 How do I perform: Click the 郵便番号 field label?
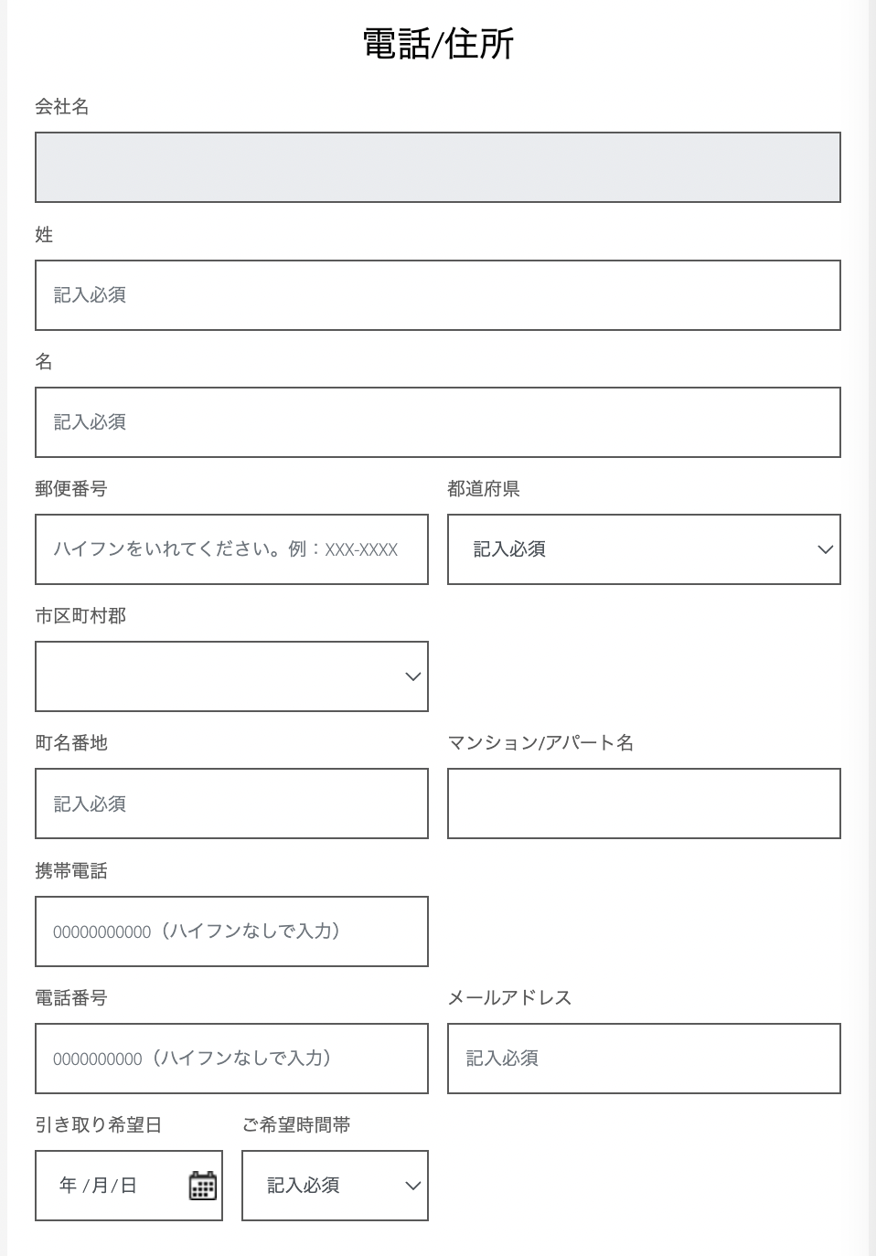click(x=71, y=489)
